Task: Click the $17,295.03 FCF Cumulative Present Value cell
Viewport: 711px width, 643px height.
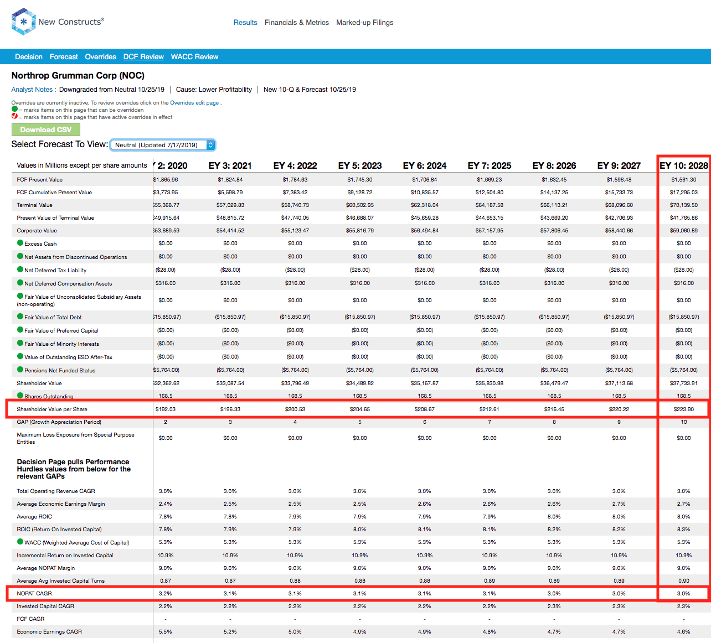Action: (684, 193)
